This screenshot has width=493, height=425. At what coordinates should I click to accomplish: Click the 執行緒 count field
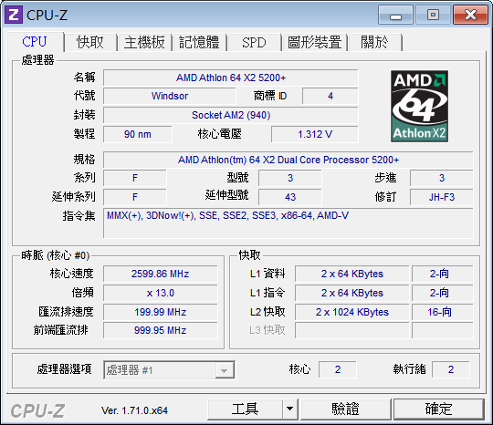click(x=451, y=369)
